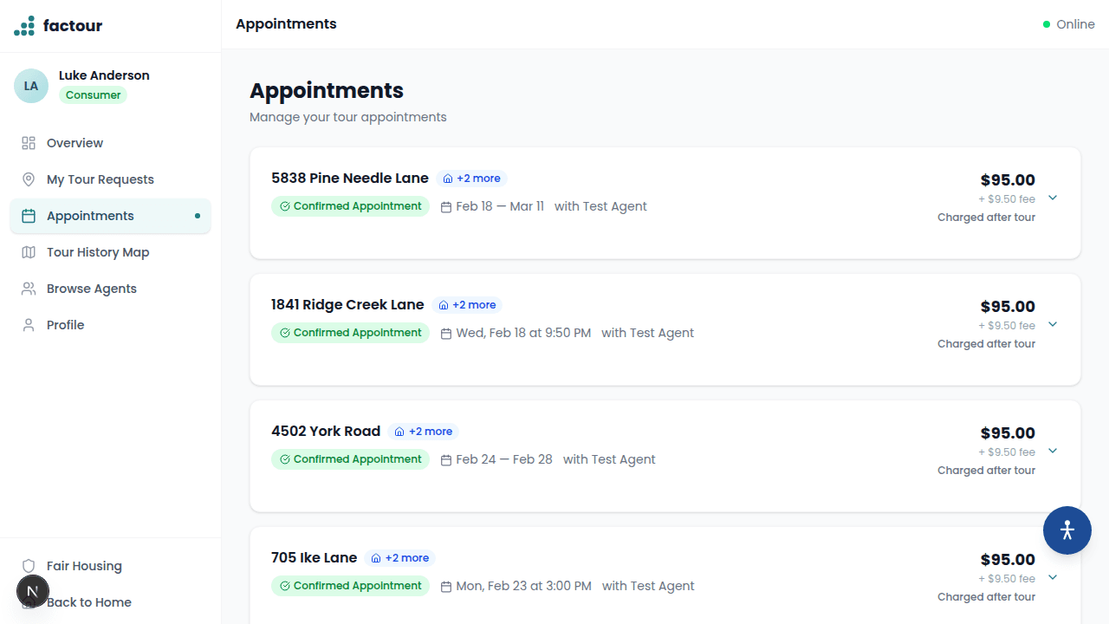Click the Browse Agents people icon
This screenshot has width=1109, height=624.
click(28, 289)
